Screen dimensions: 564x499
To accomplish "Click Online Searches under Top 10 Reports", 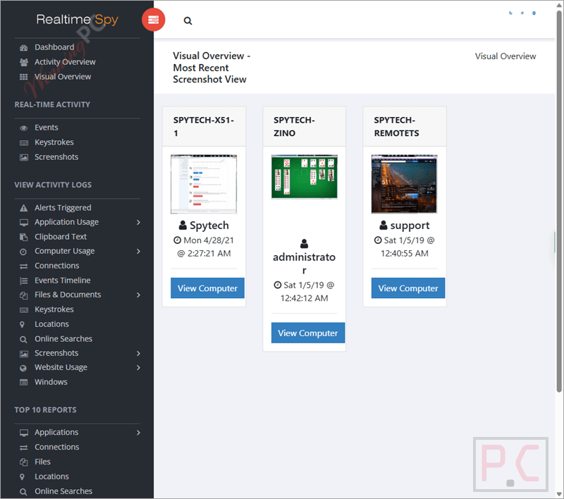I will click(63, 491).
